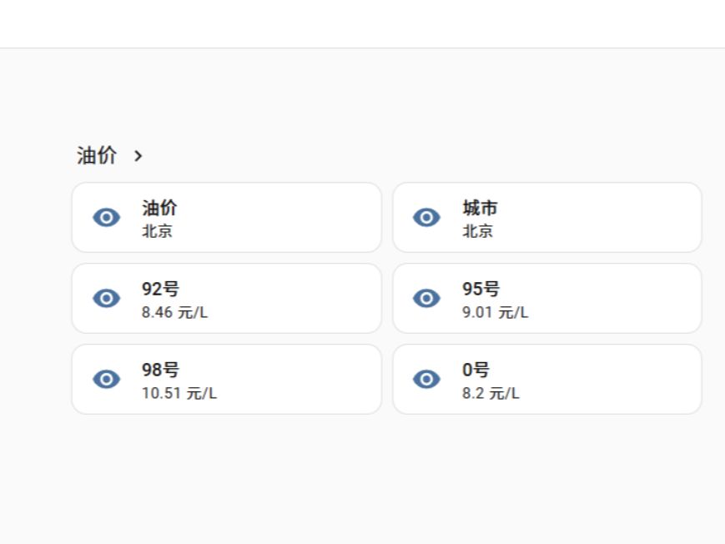
Task: Select the 城市 entity name label
Action: click(x=481, y=209)
